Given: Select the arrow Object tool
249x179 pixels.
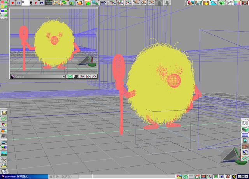Looking at the screenshot, I should coord(245,123).
